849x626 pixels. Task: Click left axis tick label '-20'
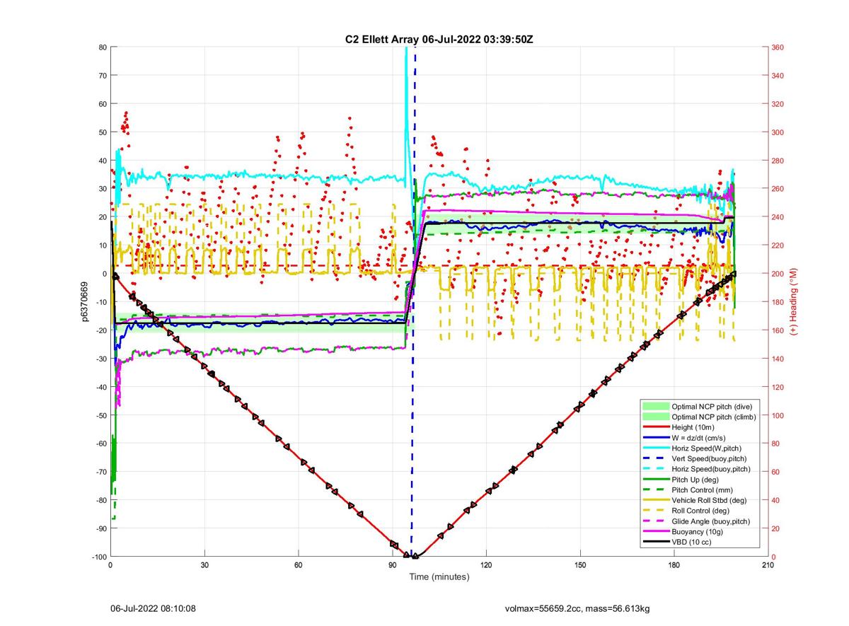coord(101,330)
